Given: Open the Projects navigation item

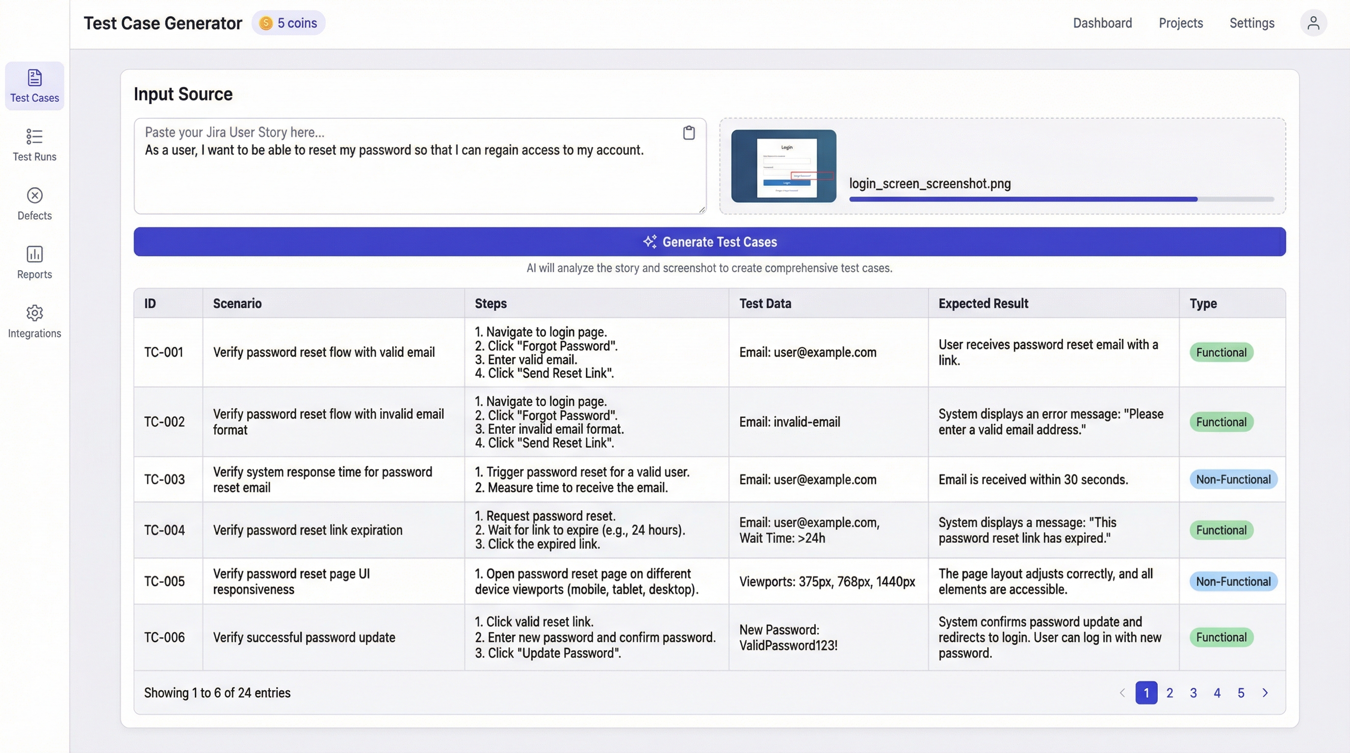Looking at the screenshot, I should 1180,23.
